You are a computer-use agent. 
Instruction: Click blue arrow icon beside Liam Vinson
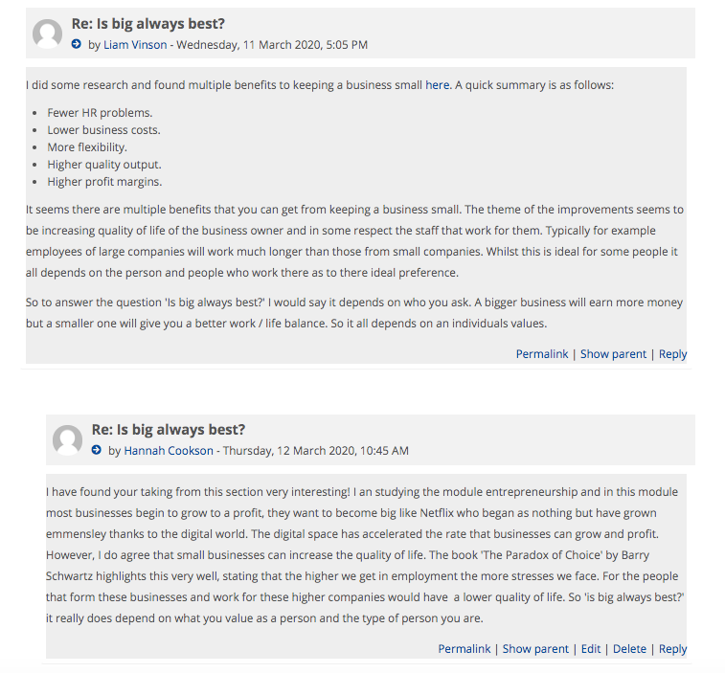click(77, 44)
